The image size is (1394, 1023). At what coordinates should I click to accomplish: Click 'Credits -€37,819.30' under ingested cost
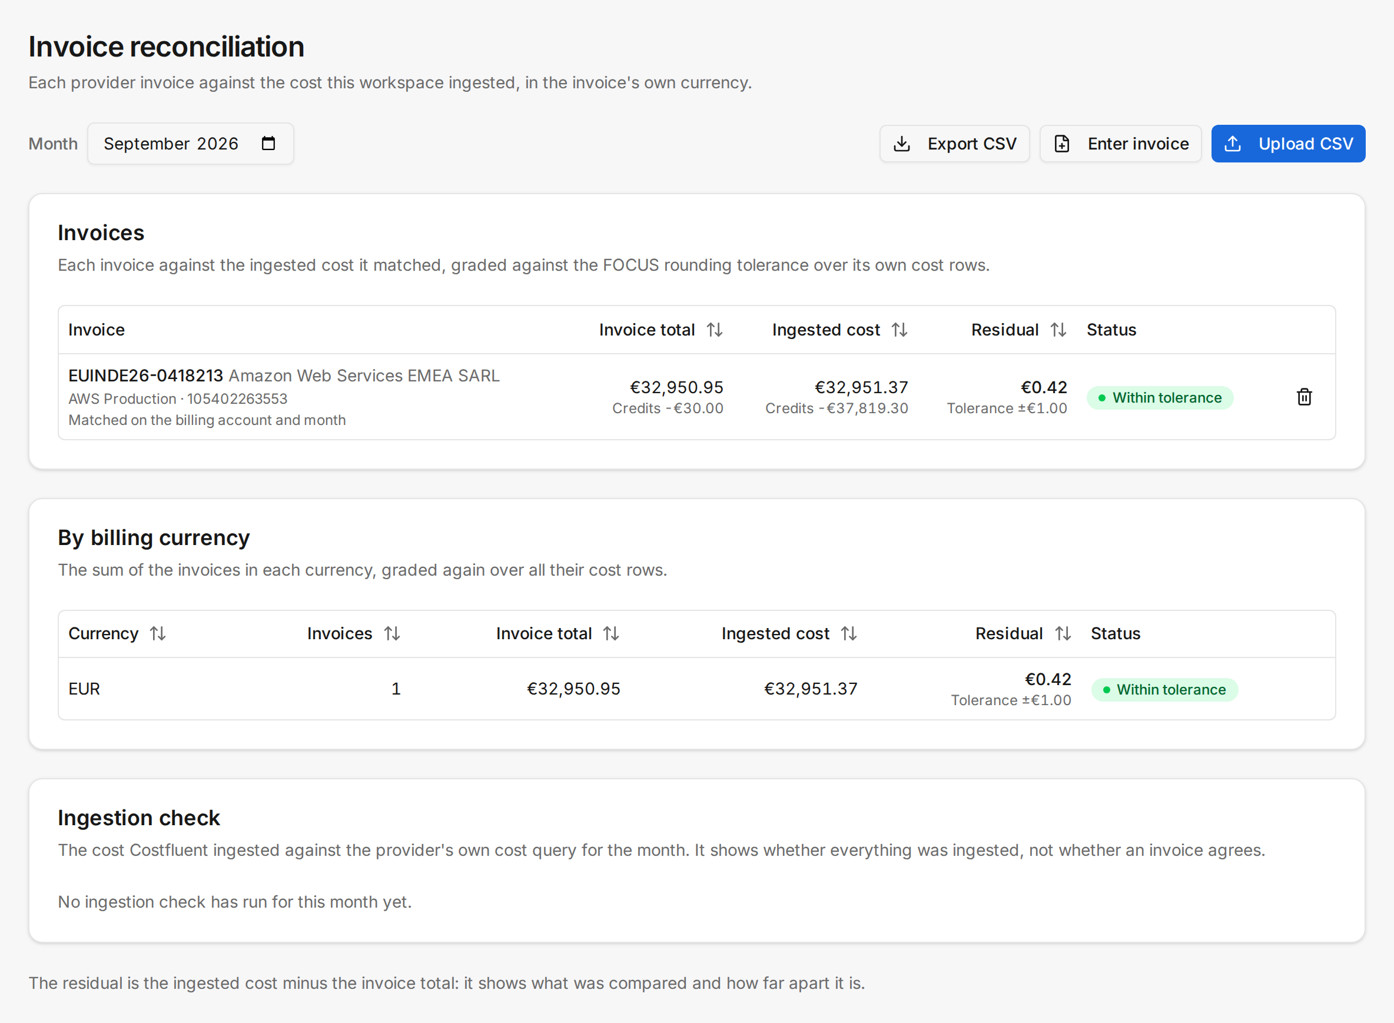coord(837,408)
